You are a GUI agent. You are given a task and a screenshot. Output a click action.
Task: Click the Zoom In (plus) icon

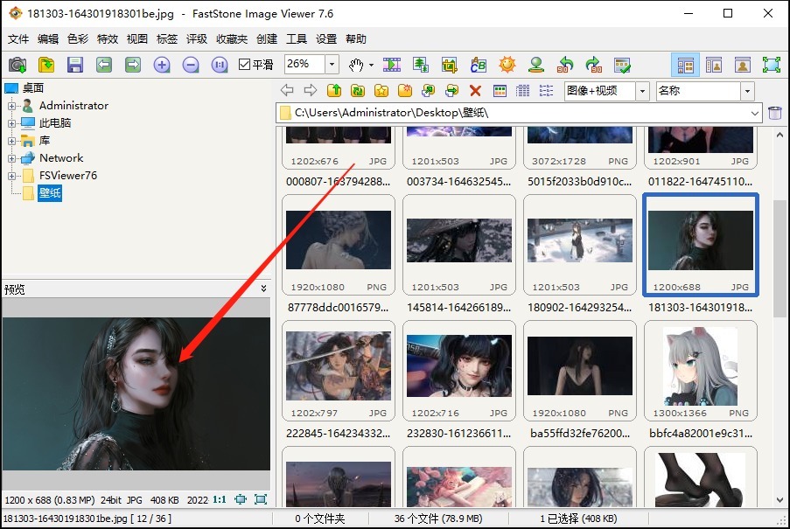coord(162,65)
